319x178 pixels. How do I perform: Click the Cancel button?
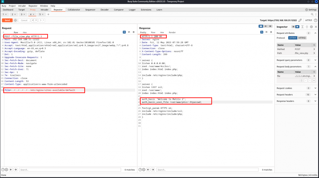click(24, 20)
